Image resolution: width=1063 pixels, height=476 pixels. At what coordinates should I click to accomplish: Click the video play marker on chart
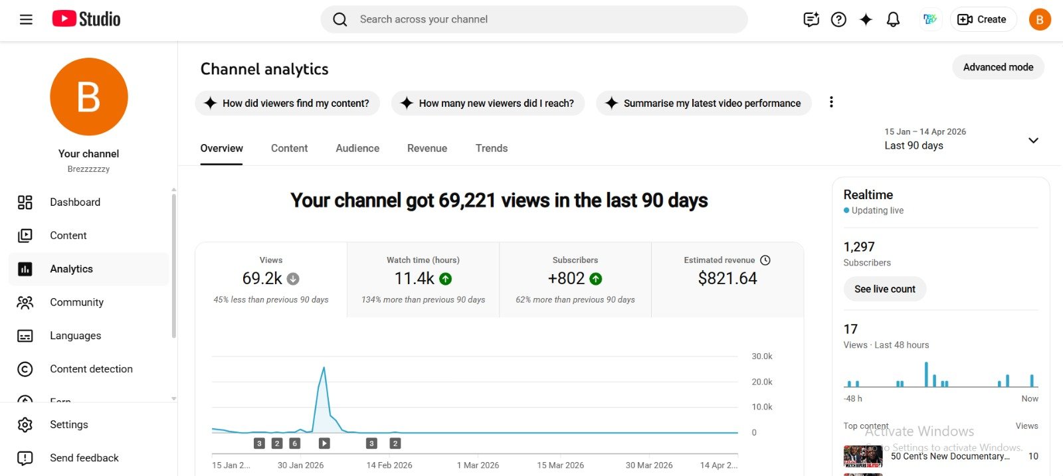[x=324, y=443]
